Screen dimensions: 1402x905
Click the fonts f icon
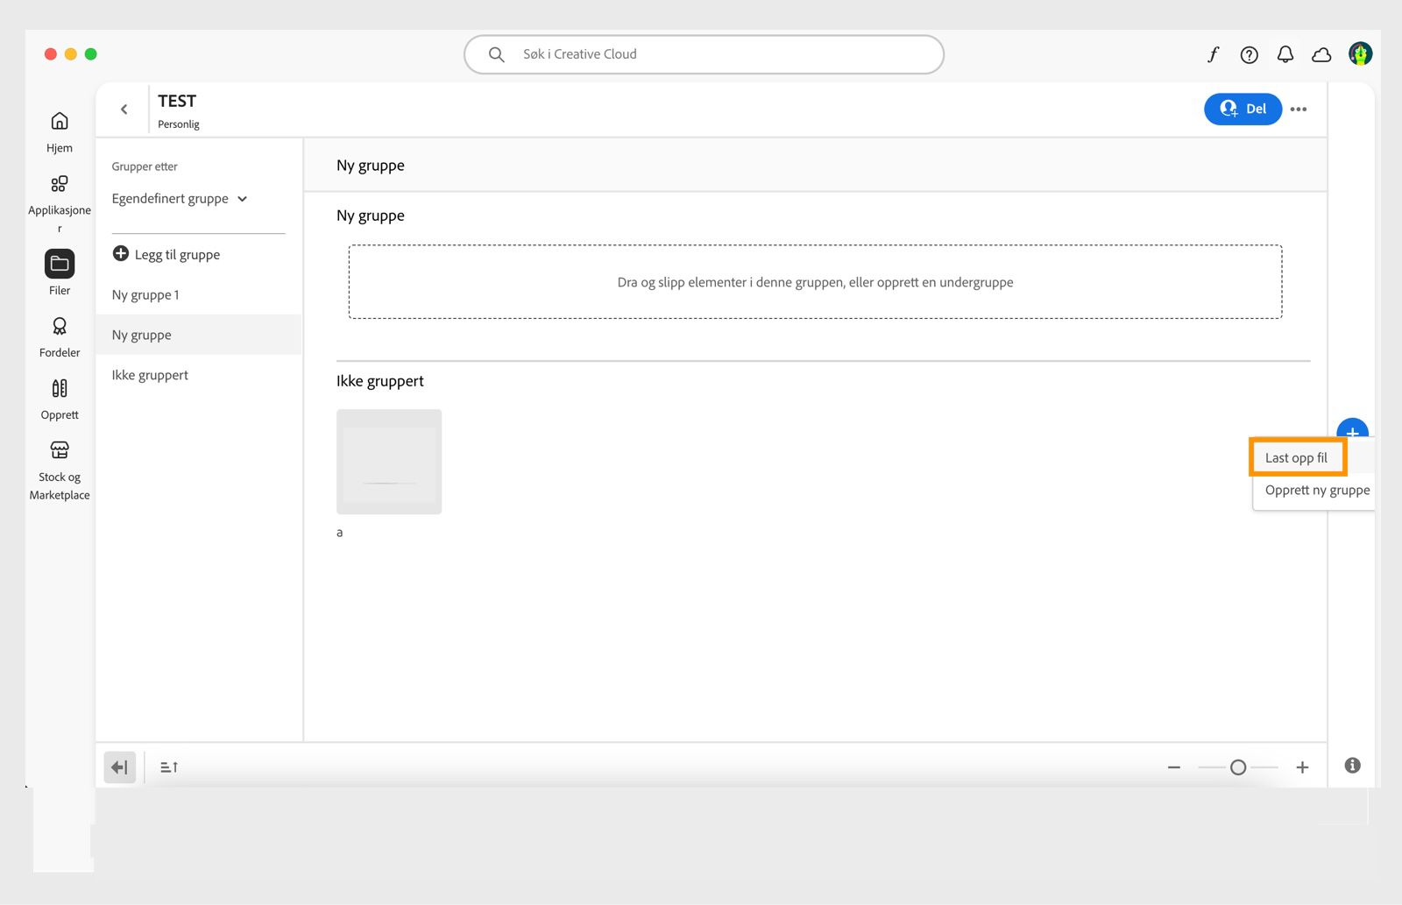click(x=1213, y=54)
